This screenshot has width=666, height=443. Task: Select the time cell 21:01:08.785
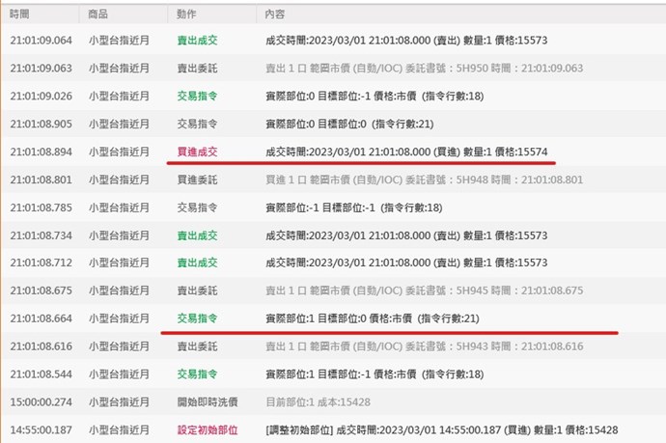point(42,208)
